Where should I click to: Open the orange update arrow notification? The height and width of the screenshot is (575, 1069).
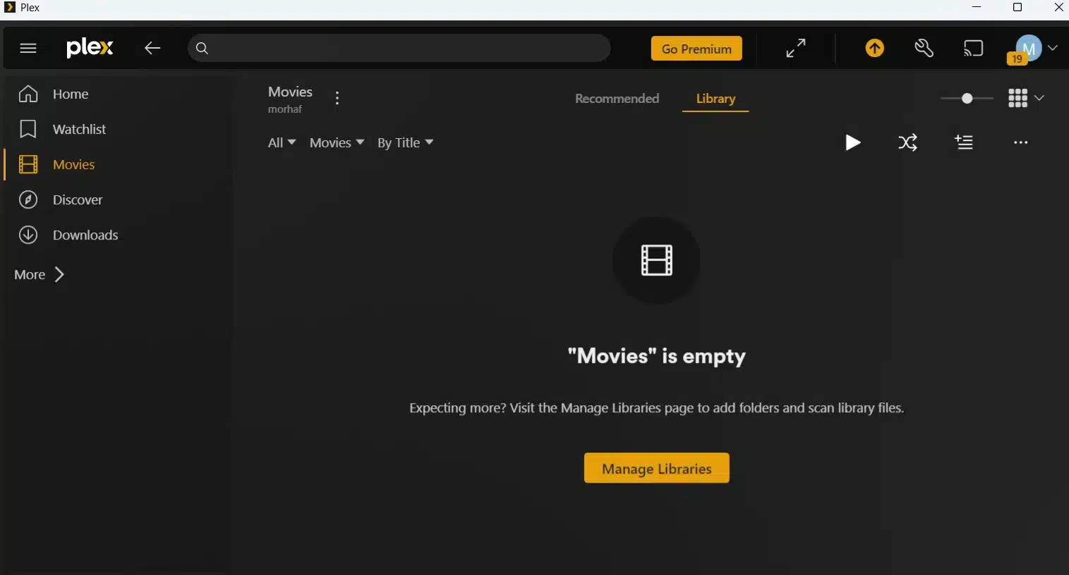point(874,48)
